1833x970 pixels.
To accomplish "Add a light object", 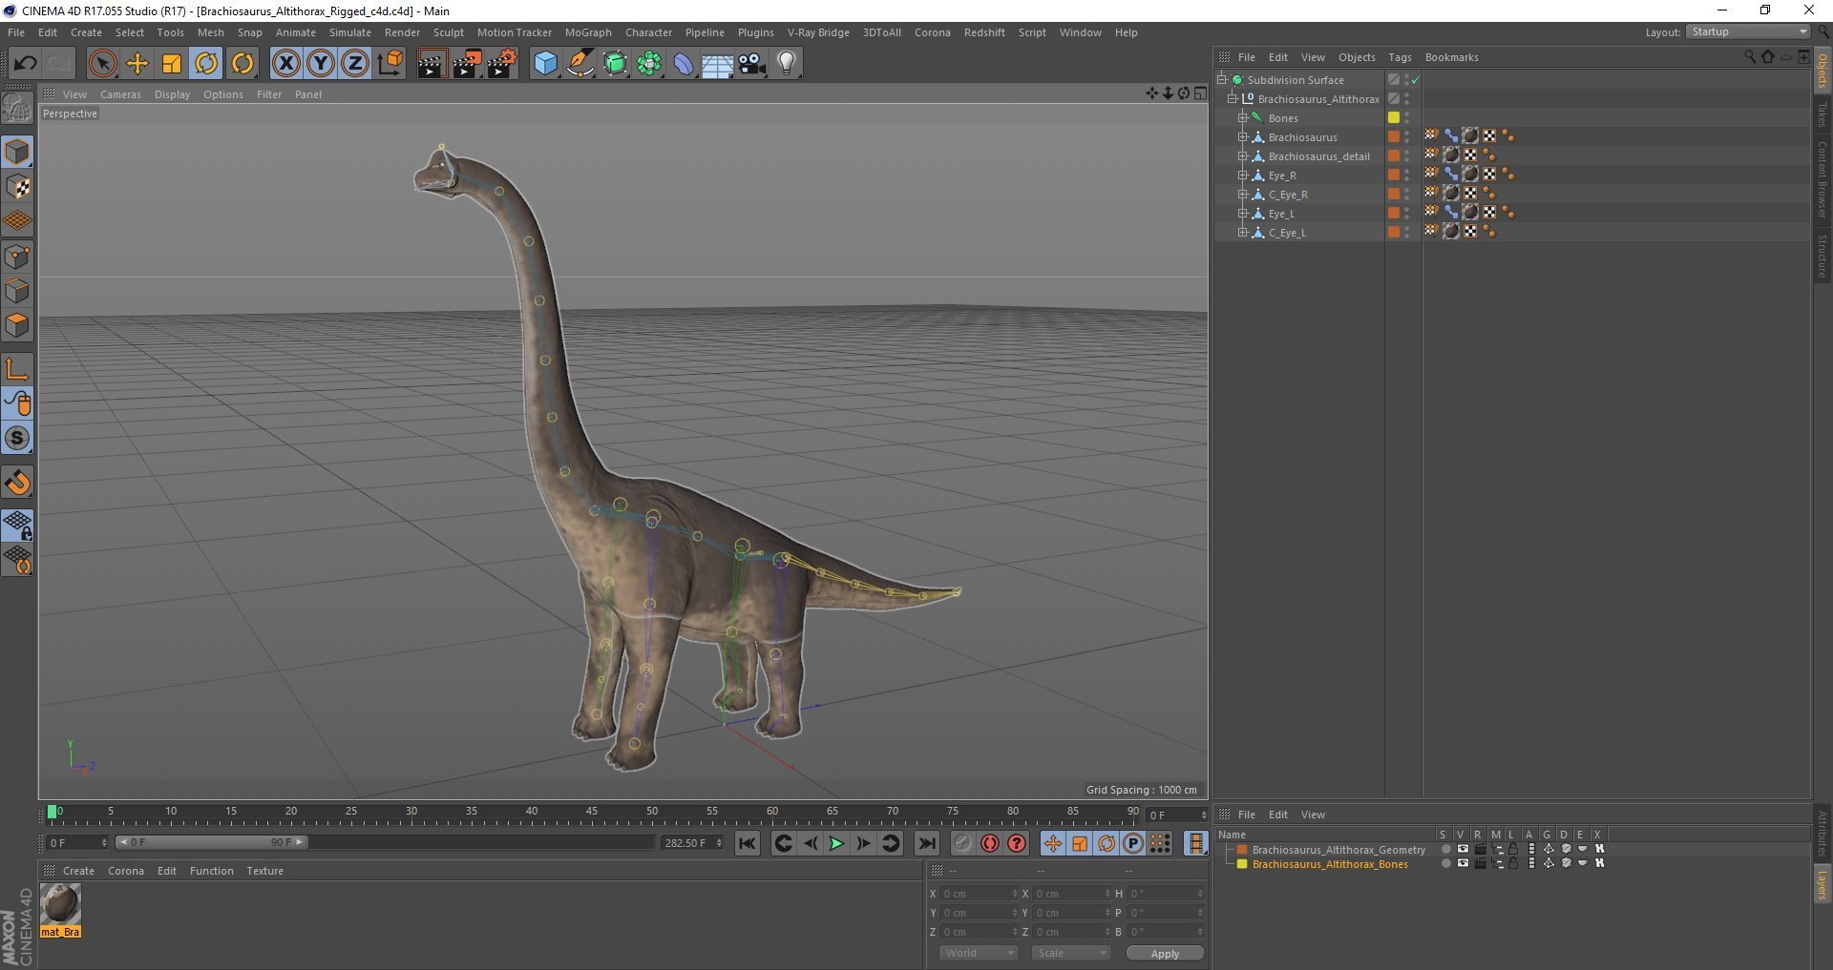I will (787, 64).
